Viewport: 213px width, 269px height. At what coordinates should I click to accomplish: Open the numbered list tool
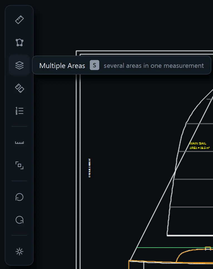(x=19, y=111)
